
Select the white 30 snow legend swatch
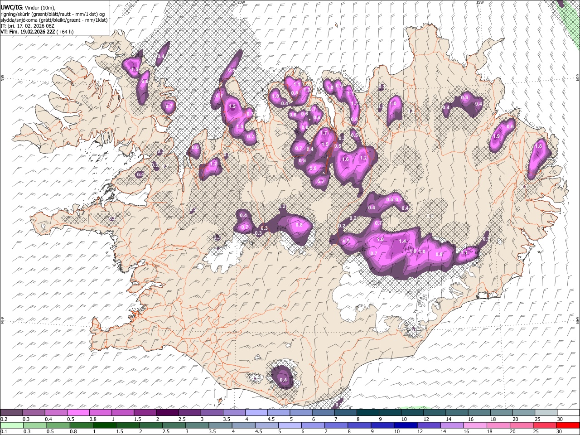pyautogui.click(x=568, y=413)
